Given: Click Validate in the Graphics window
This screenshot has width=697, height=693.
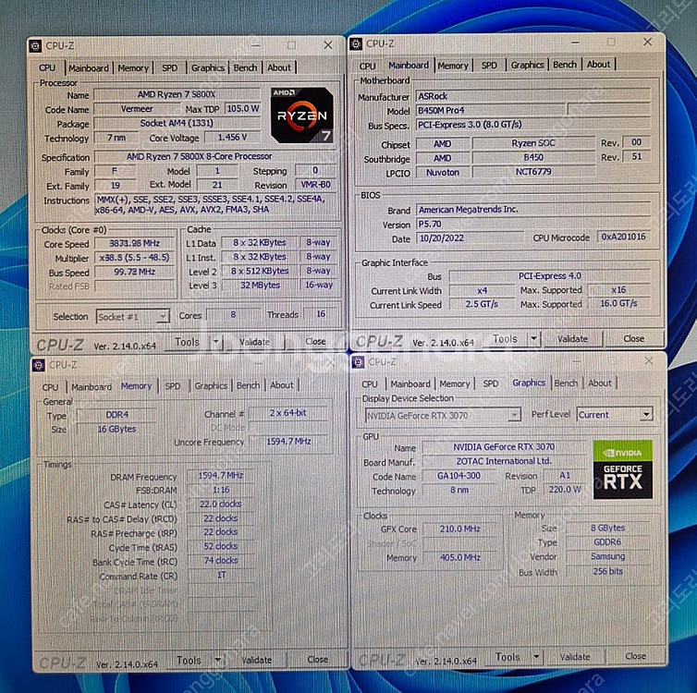Looking at the screenshot, I should coord(575,657).
